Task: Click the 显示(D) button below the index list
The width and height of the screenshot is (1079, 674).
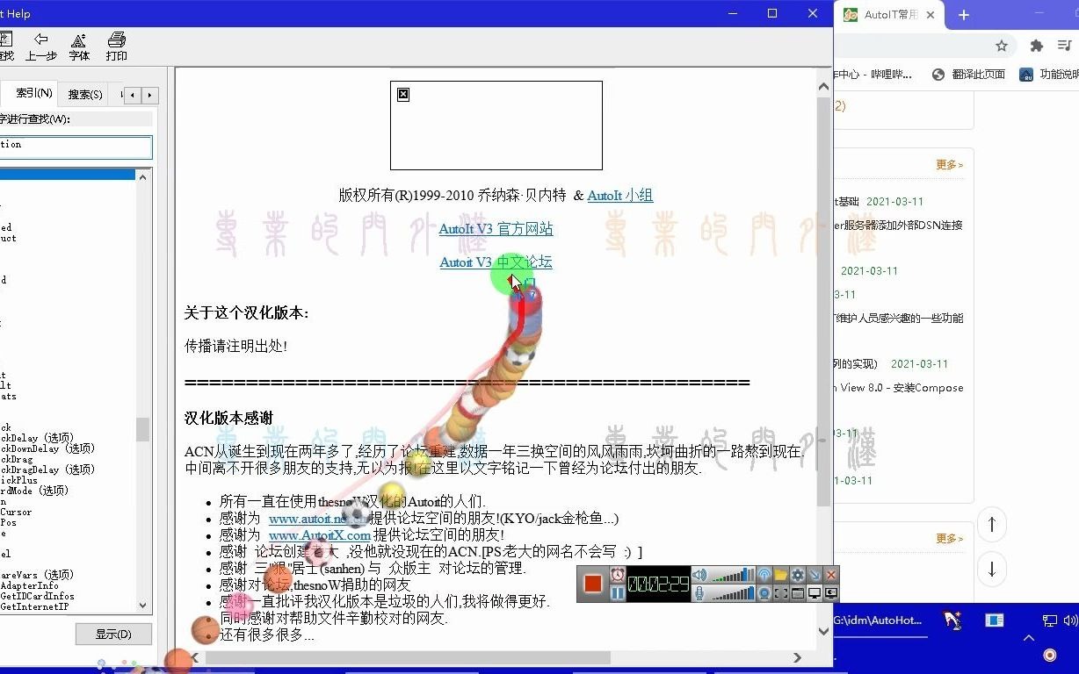Action: pos(114,634)
